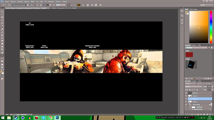This screenshot has height=120, width=214.
Task: Open the Pencere menu
Action: [58, 2]
